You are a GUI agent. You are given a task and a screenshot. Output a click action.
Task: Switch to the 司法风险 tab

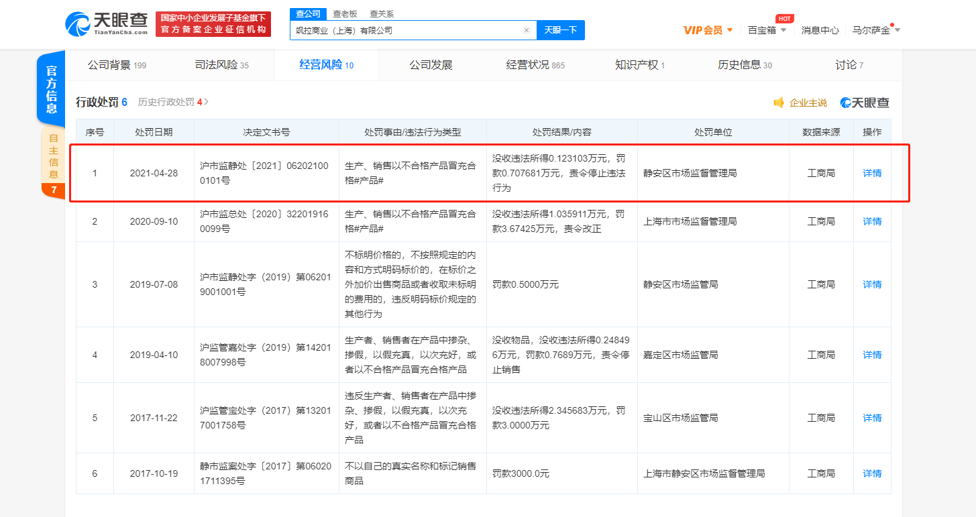click(221, 65)
